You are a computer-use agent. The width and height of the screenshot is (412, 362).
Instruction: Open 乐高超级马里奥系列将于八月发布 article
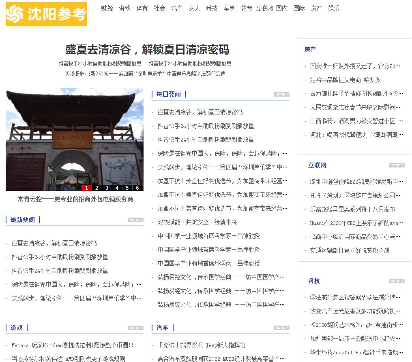point(352,209)
